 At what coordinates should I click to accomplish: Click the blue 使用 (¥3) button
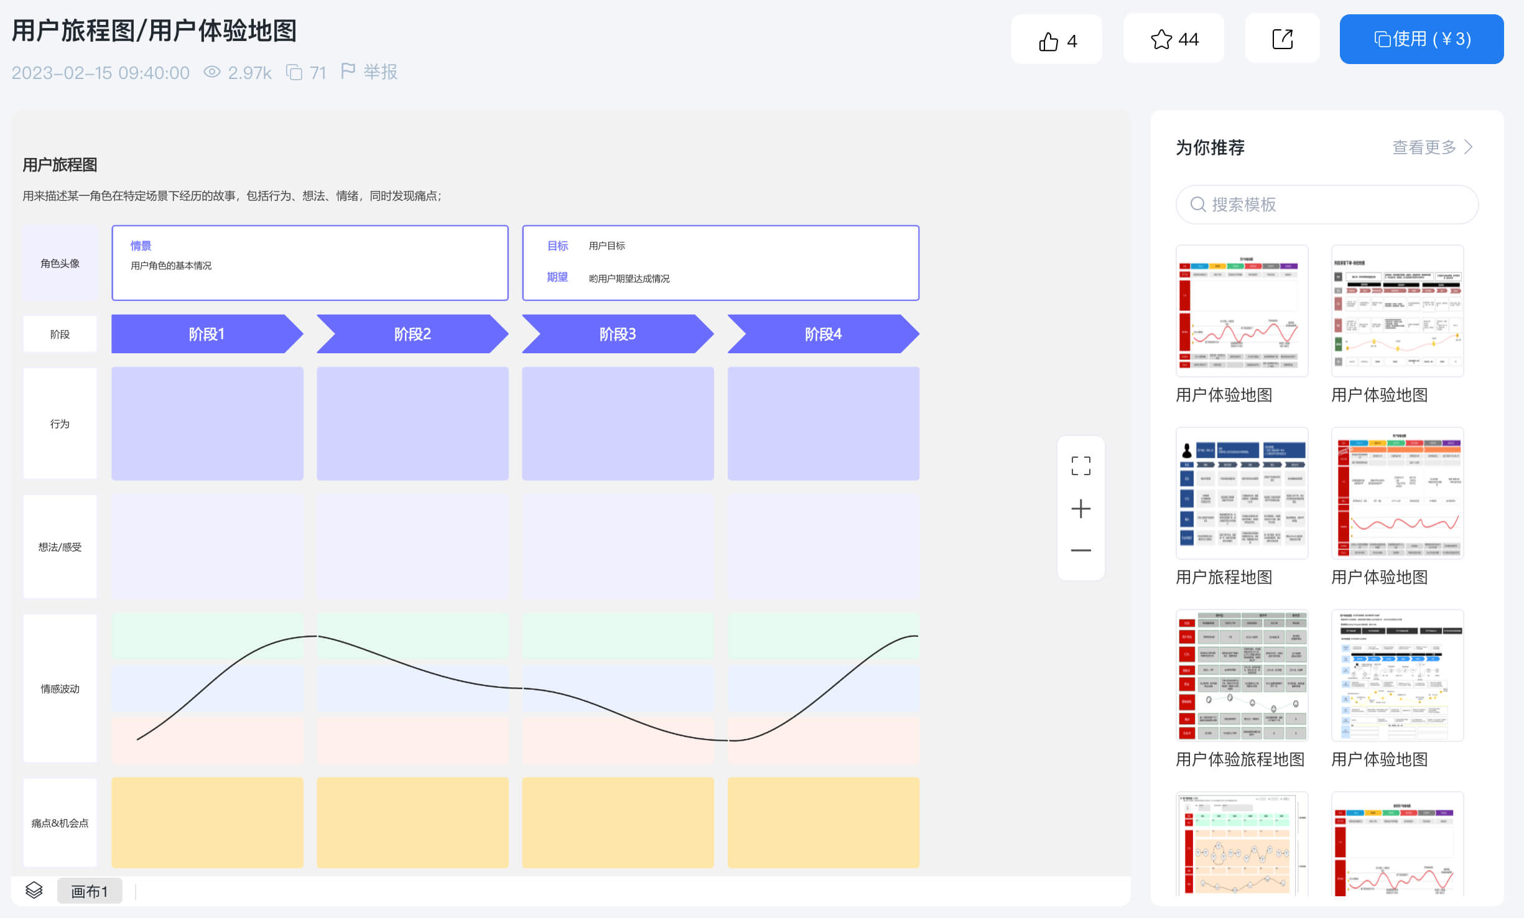point(1421,40)
